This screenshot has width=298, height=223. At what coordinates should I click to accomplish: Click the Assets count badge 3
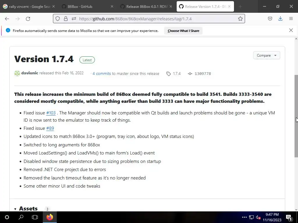click(x=47, y=209)
